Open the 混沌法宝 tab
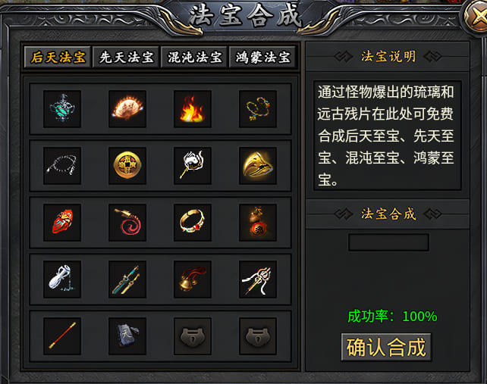This screenshot has height=384, width=487. pos(194,57)
